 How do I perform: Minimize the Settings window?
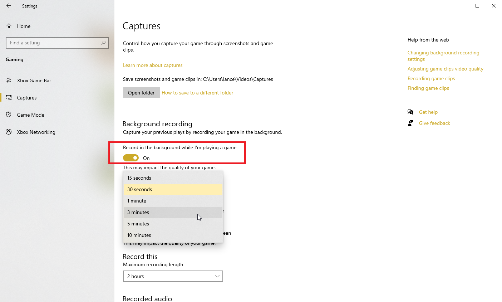461,6
